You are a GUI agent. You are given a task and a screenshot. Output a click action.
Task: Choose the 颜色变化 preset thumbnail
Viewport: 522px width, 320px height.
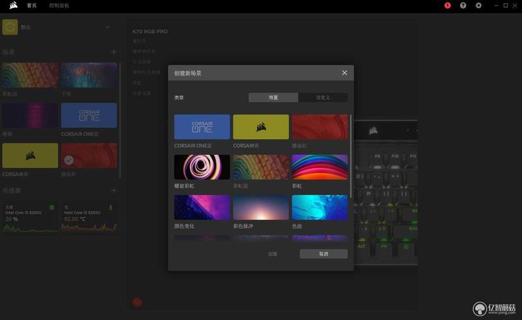click(x=202, y=207)
